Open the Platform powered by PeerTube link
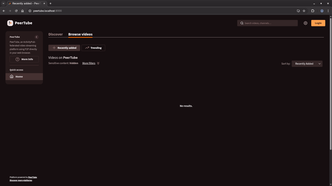Image resolution: width=332 pixels, height=186 pixels. pos(33,177)
